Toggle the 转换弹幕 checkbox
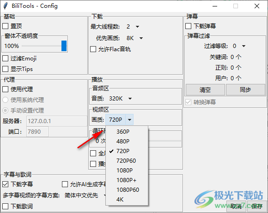Screen dimensions: 268x213 tap(189, 102)
